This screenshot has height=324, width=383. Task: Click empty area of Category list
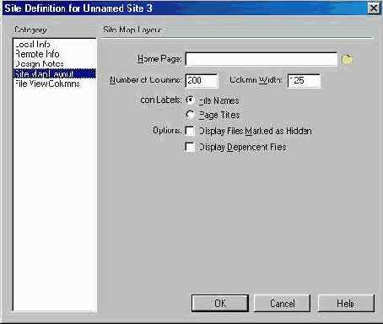pos(55,197)
